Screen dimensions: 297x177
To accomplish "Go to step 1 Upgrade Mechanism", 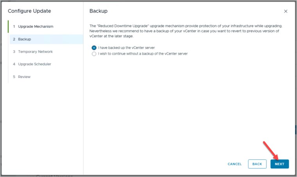I will pos(35,27).
